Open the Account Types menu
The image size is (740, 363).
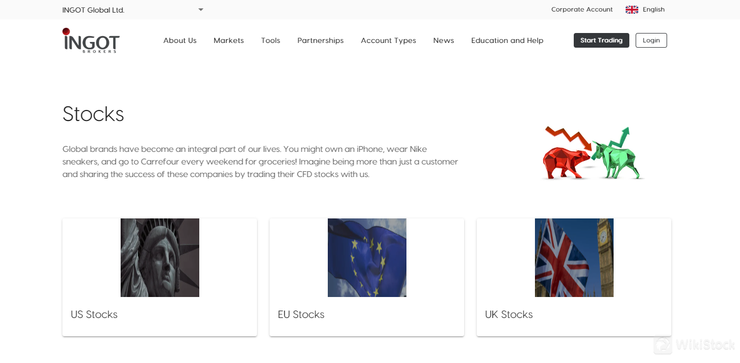tap(388, 40)
